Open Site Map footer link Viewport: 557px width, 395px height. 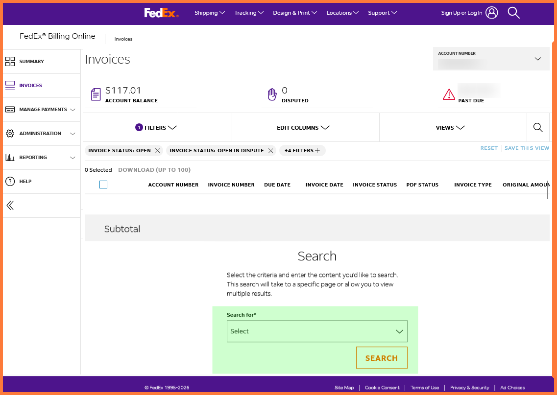tap(344, 388)
